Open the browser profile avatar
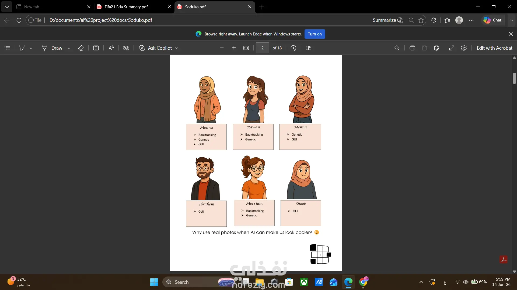Image resolution: width=517 pixels, height=290 pixels. point(459,20)
